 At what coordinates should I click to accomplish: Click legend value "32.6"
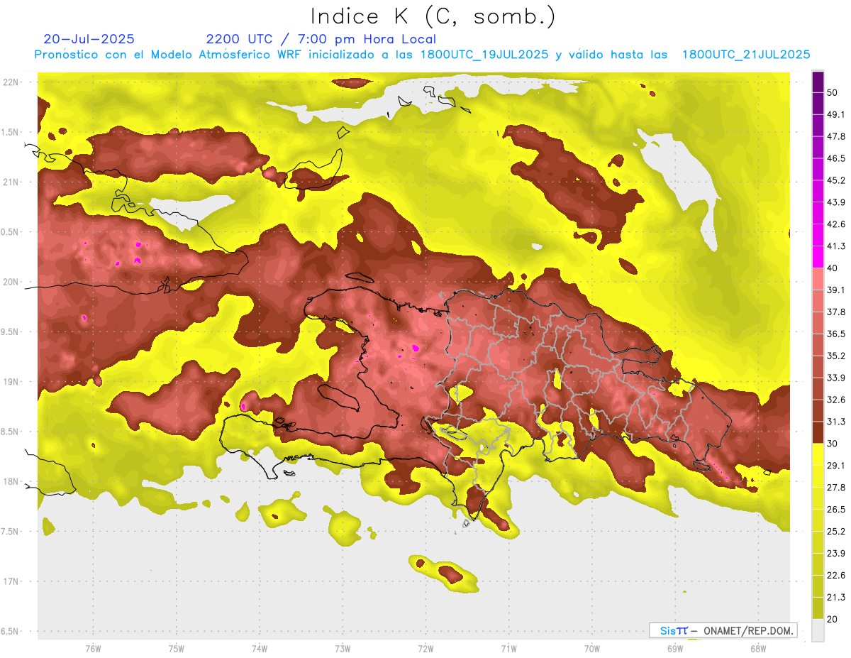[x=835, y=400]
